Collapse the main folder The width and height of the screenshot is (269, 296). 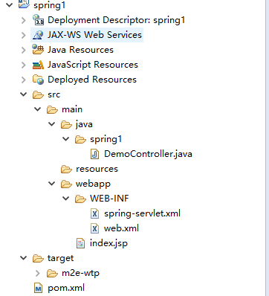pos(38,109)
